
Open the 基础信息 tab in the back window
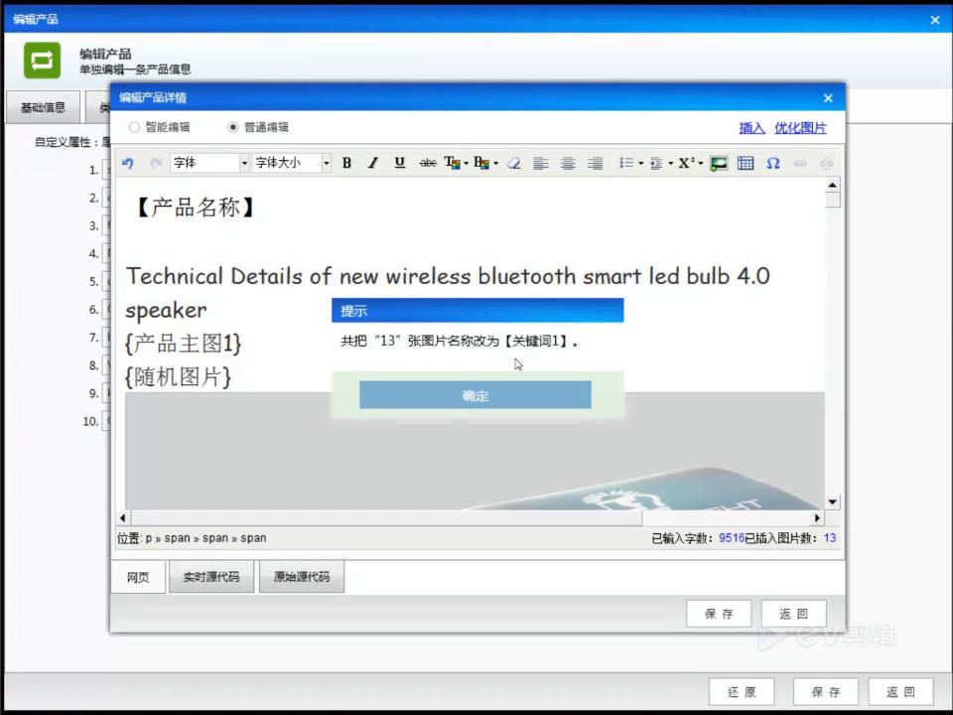coord(43,107)
